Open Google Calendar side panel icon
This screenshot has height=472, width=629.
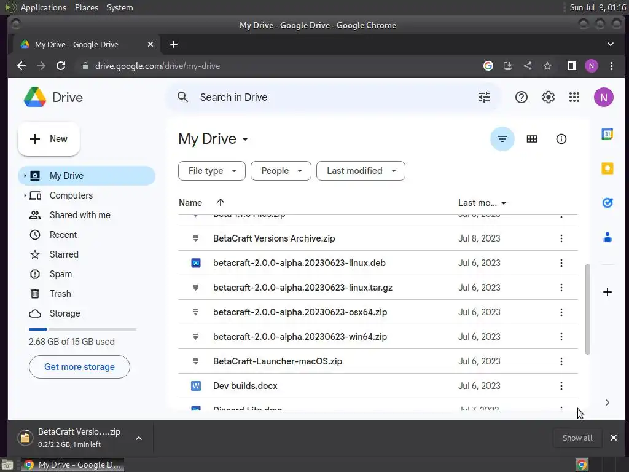pos(607,134)
